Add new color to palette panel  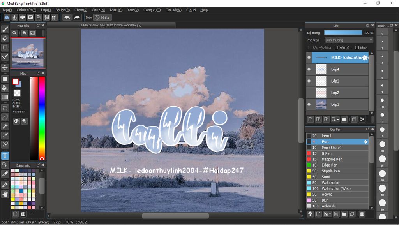pos(15,214)
